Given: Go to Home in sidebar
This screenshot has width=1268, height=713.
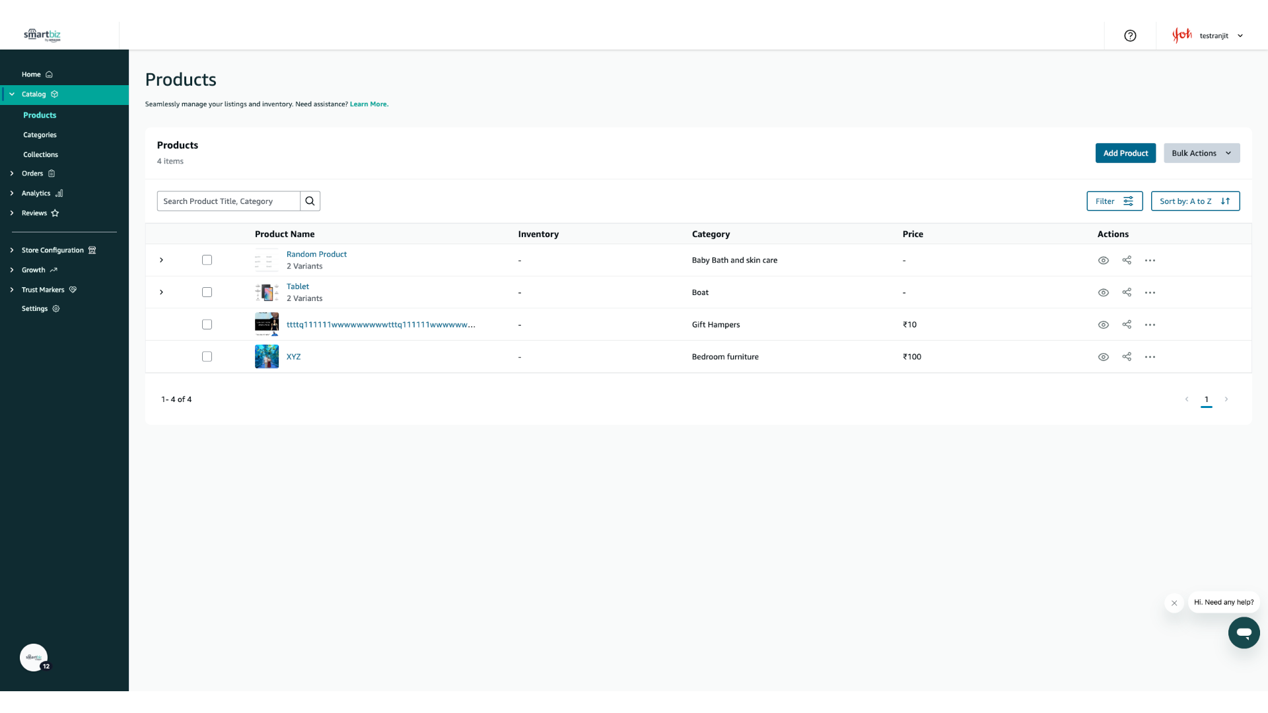Looking at the screenshot, I should (x=37, y=75).
